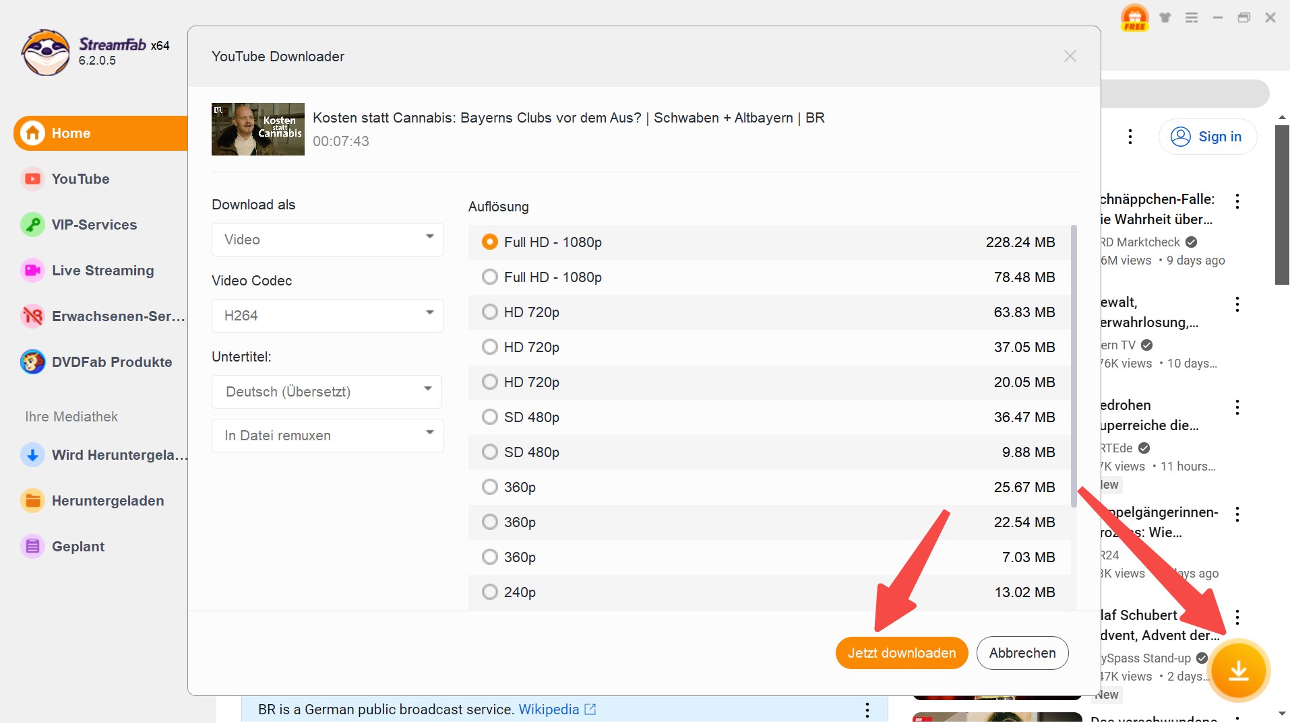The height and width of the screenshot is (723, 1290).
Task: Open the YouTube sidebar section
Action: [x=80, y=179]
